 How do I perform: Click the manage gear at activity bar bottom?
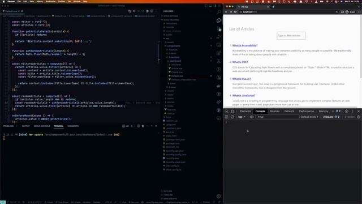(x=219, y=196)
